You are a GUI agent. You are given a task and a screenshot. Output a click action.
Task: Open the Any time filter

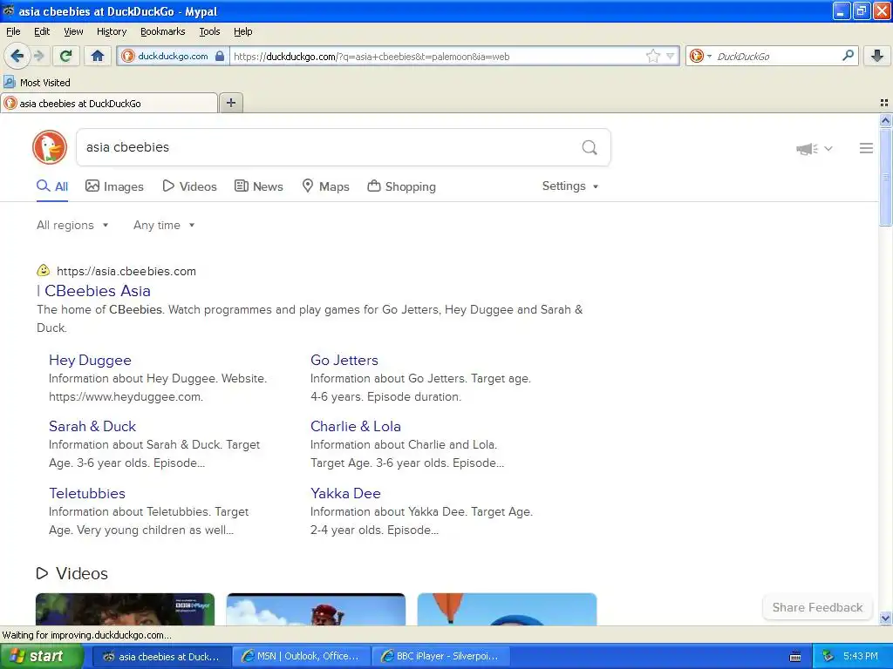pos(164,226)
